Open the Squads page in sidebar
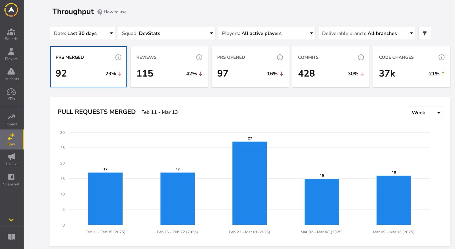 pyautogui.click(x=11, y=34)
